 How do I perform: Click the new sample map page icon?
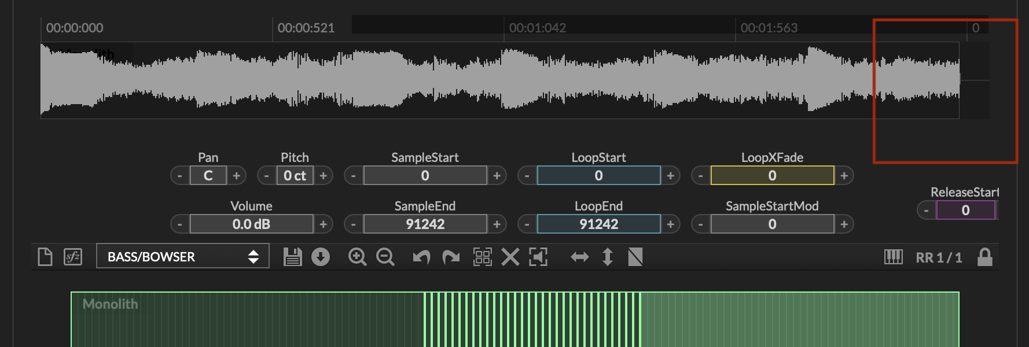point(45,257)
